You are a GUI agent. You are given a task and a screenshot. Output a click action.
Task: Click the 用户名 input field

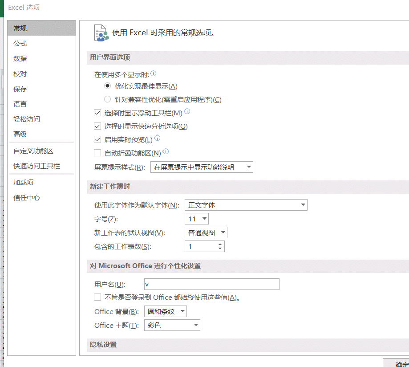coord(212,284)
